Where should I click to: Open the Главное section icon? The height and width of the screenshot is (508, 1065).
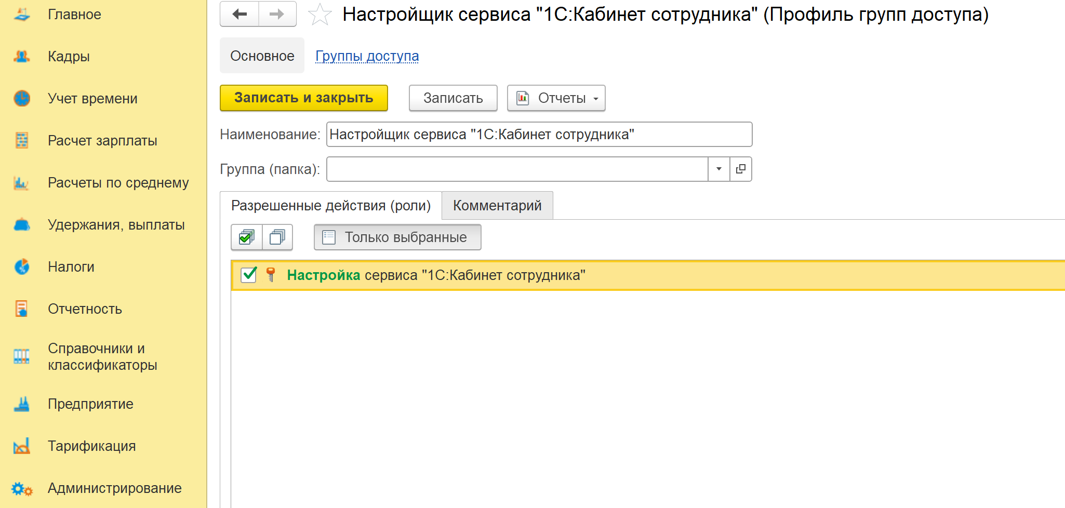[x=22, y=15]
